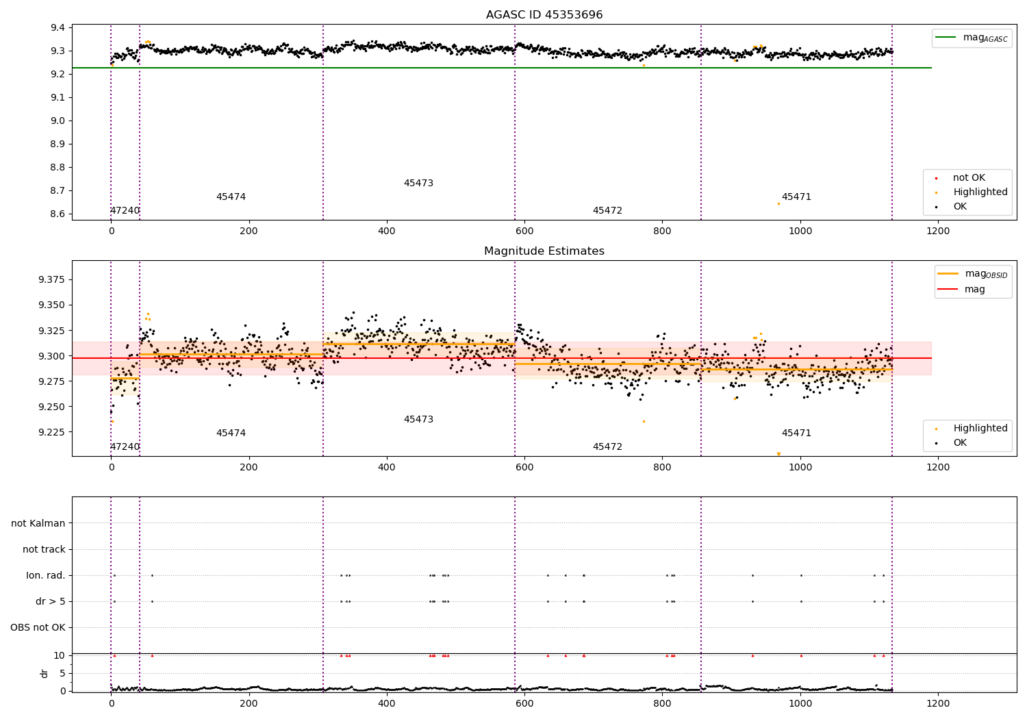1027x719 pixels.
Task: Click the orange triangle marker at Magnitude Estimates bottom edge
Action: (778, 454)
